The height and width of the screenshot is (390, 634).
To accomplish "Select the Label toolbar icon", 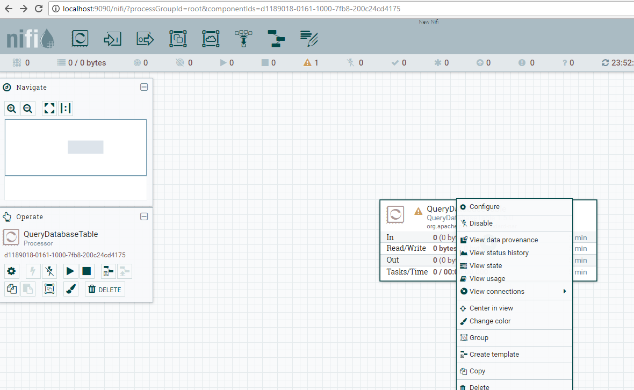I will click(309, 39).
